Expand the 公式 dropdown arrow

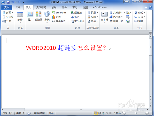click(145, 13)
